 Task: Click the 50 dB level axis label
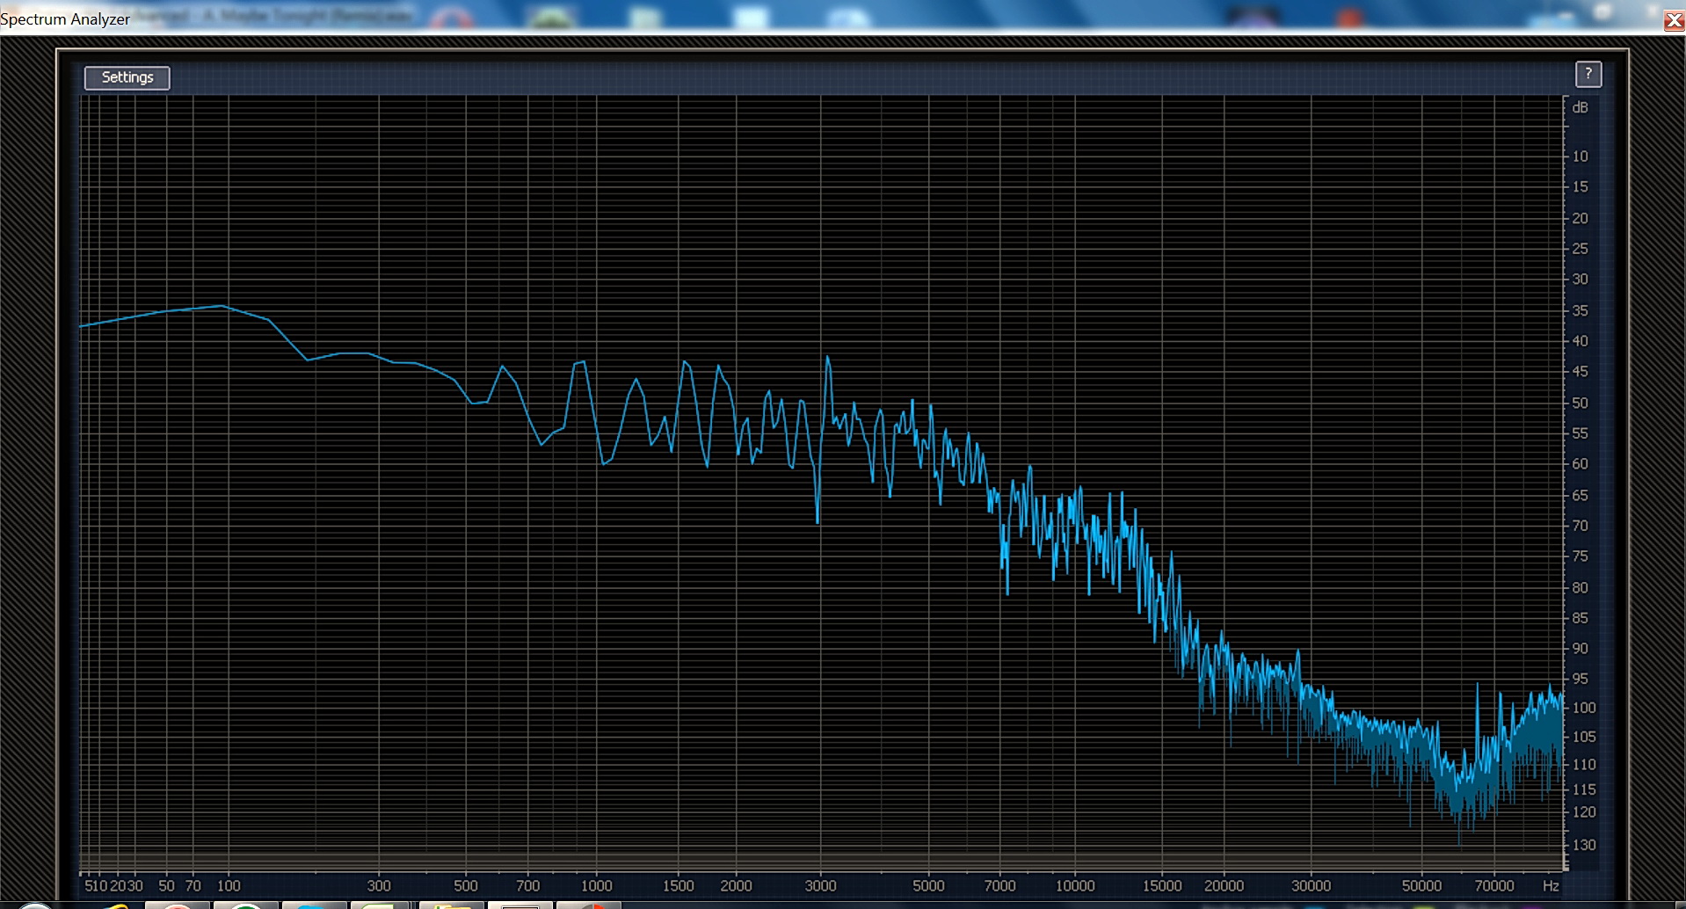point(1580,404)
